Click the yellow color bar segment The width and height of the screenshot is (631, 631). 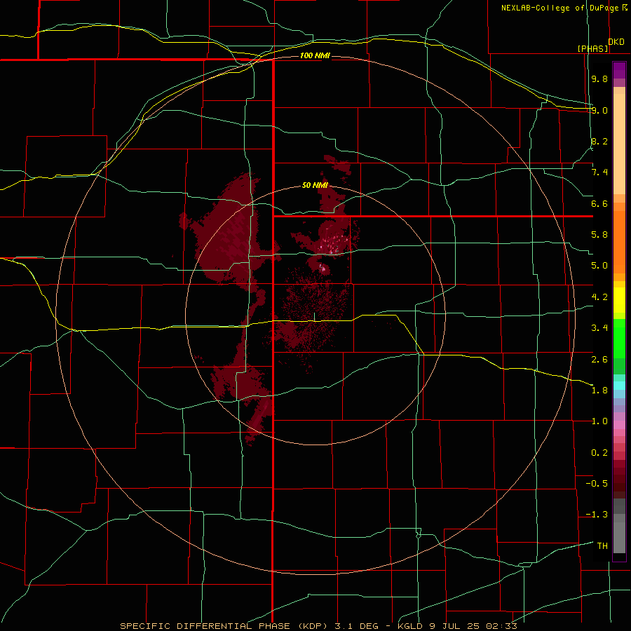(619, 300)
